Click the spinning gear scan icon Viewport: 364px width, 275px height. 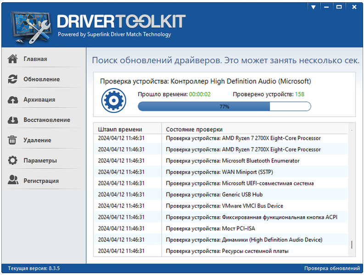pyautogui.click(x=113, y=100)
